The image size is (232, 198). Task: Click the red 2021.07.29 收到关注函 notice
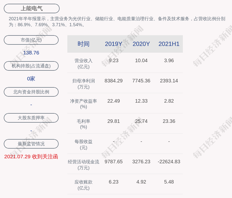tap(31, 157)
